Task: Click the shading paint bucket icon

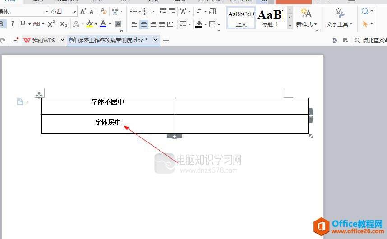Action: 198,24
